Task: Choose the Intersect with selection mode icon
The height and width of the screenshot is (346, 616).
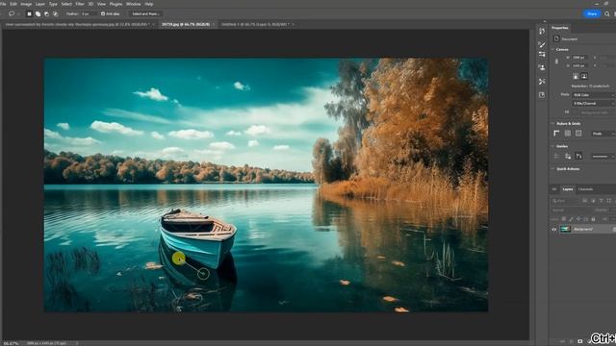Action: pos(55,13)
